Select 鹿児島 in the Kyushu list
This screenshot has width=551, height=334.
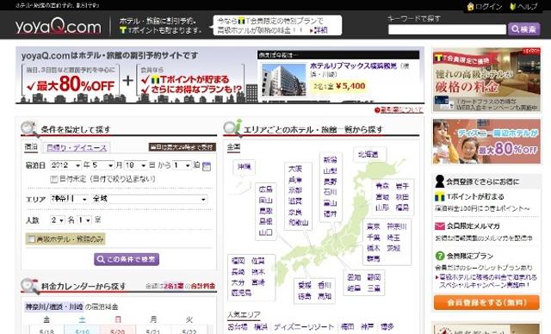241,293
